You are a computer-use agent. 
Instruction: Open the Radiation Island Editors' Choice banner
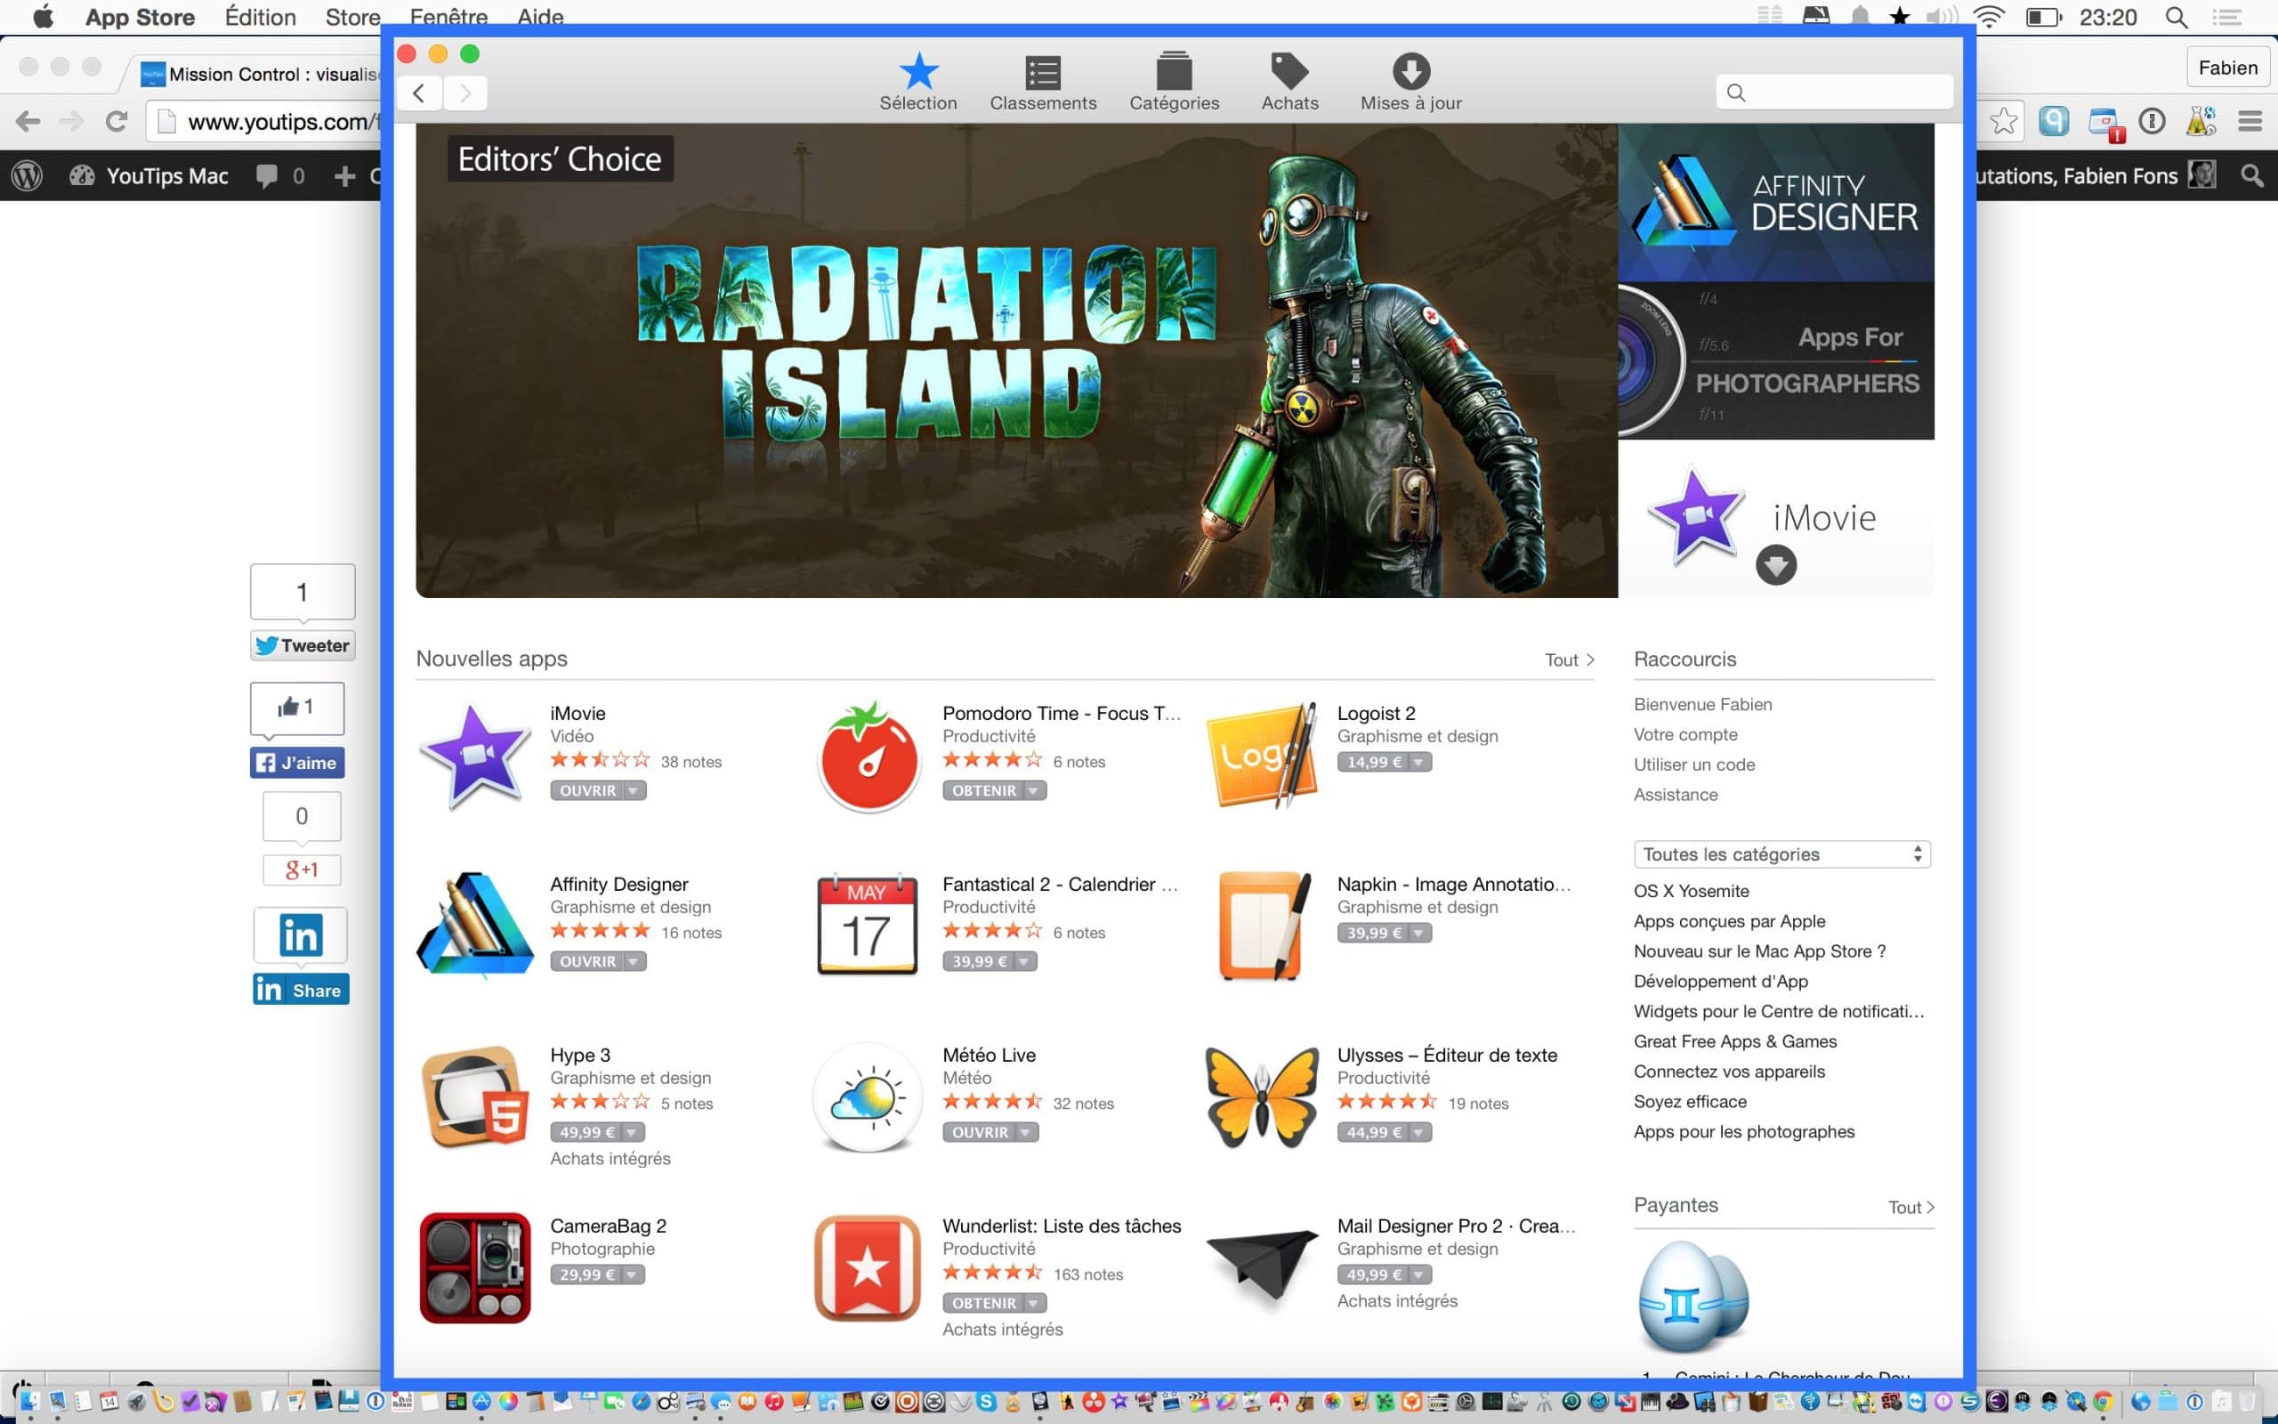(x=1016, y=360)
